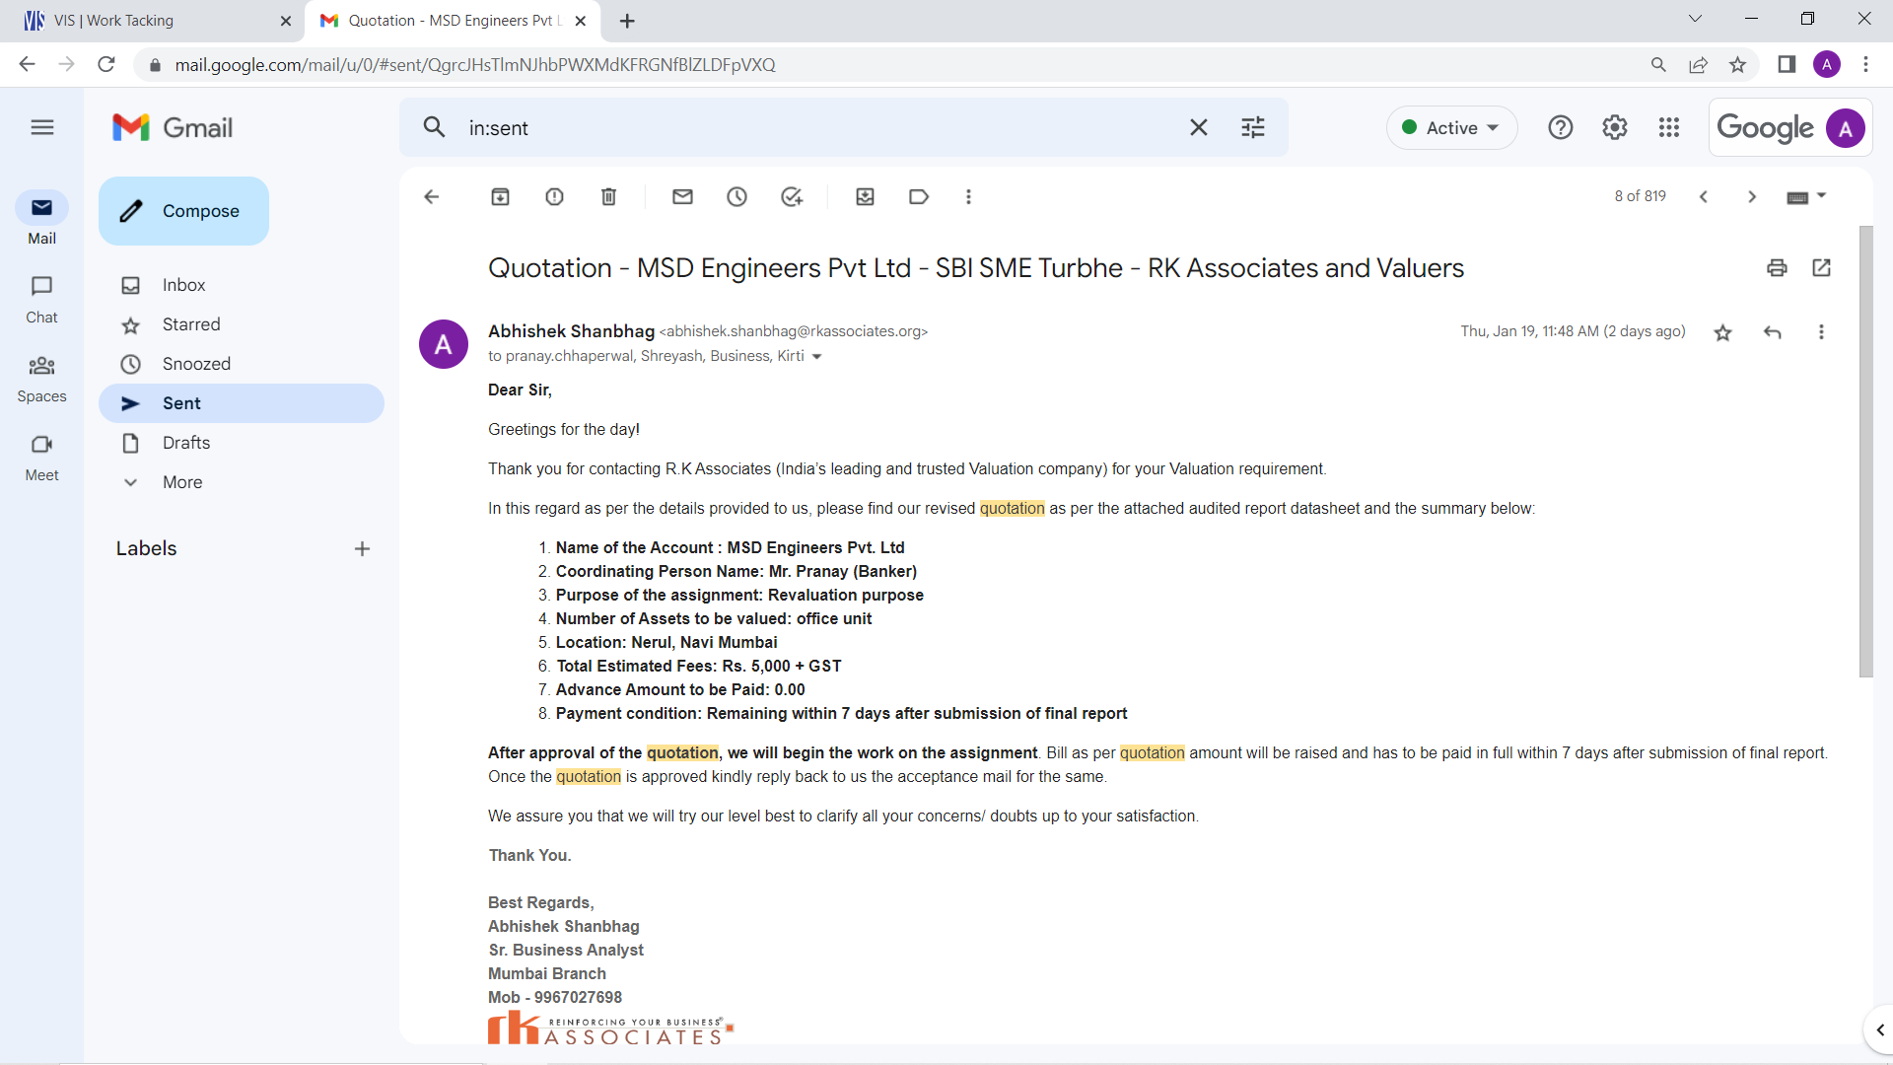Close the Quotation Gmail tab
This screenshot has height=1065, width=1893.
click(581, 21)
